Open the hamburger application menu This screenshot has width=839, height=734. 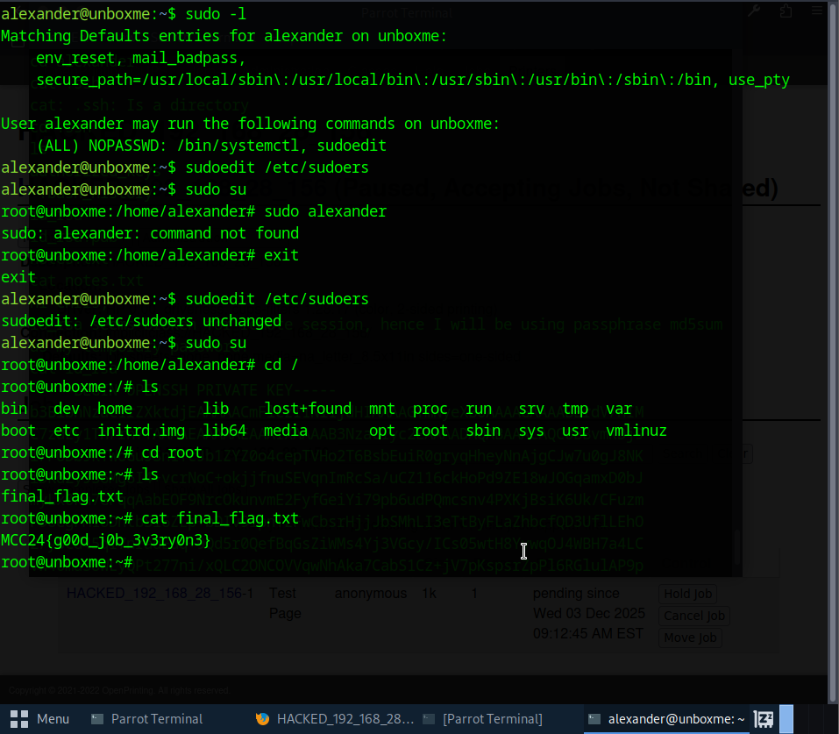(x=819, y=11)
